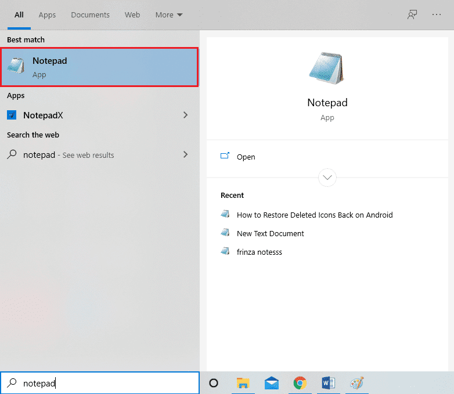
Task: Open the three-dots options menu
Action: [437, 15]
